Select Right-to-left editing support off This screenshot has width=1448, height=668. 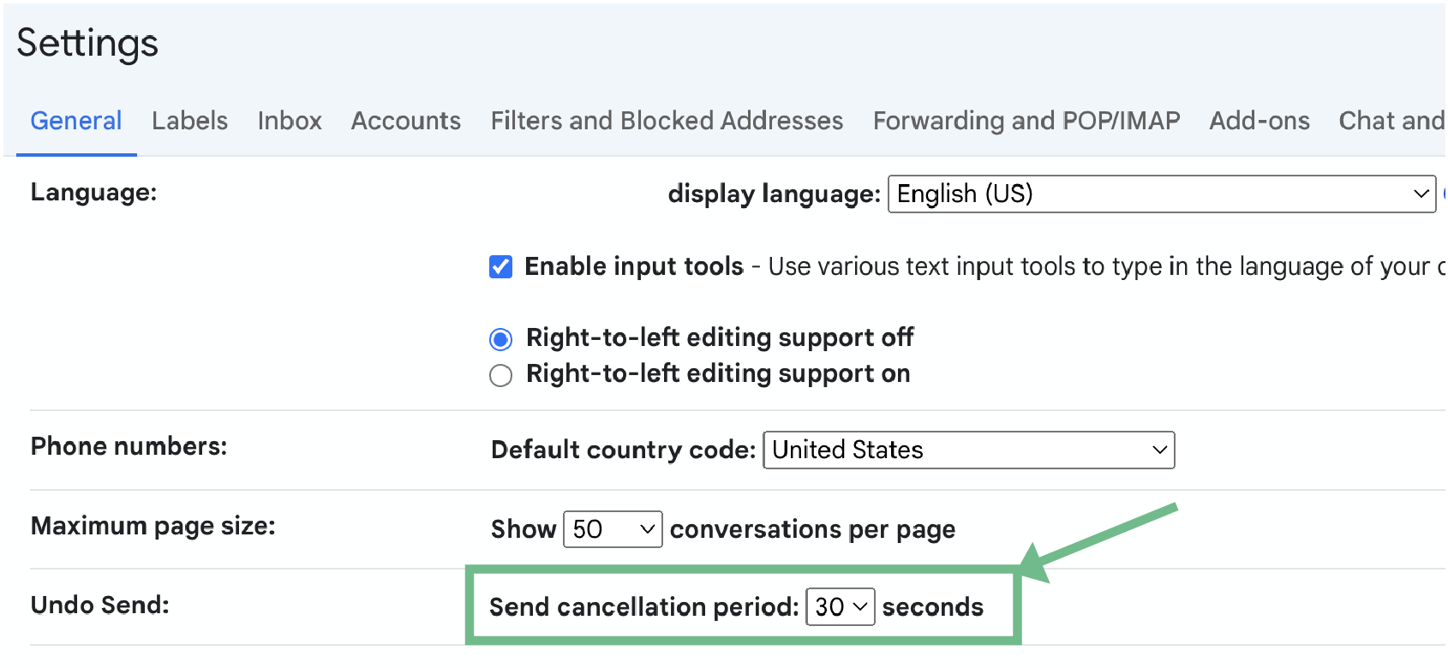pyautogui.click(x=501, y=340)
